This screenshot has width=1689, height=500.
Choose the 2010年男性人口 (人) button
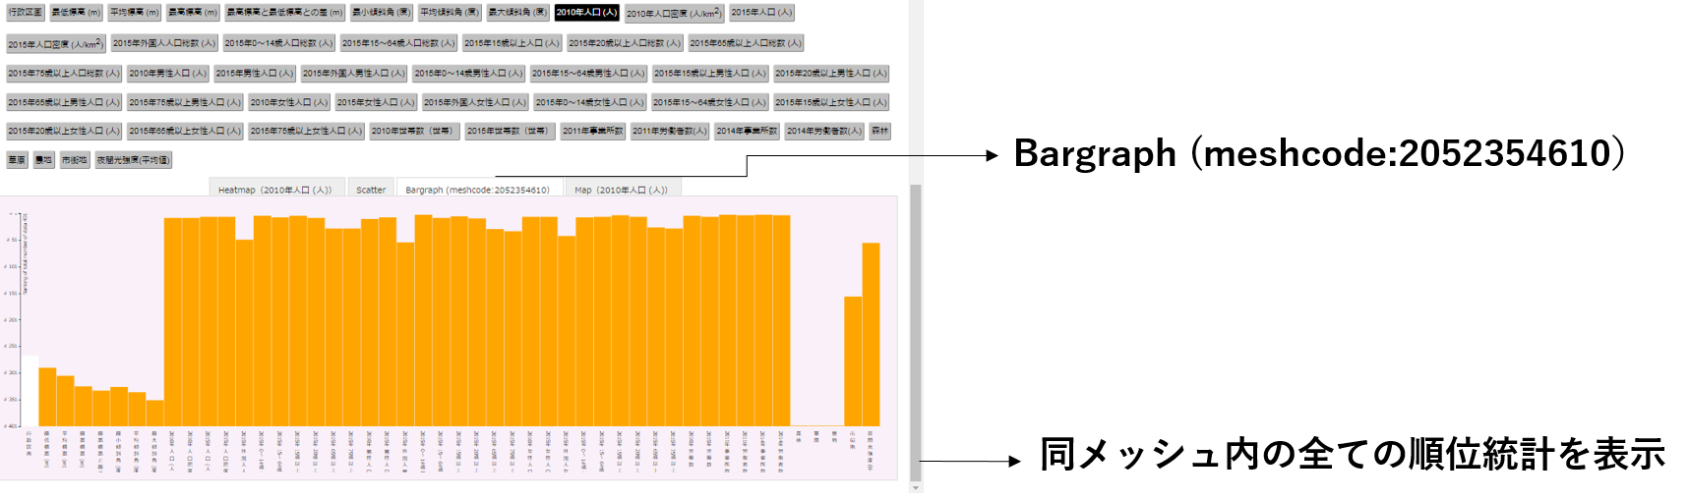(168, 74)
